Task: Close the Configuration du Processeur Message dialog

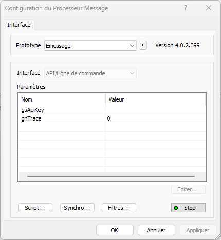Action: 209,8
